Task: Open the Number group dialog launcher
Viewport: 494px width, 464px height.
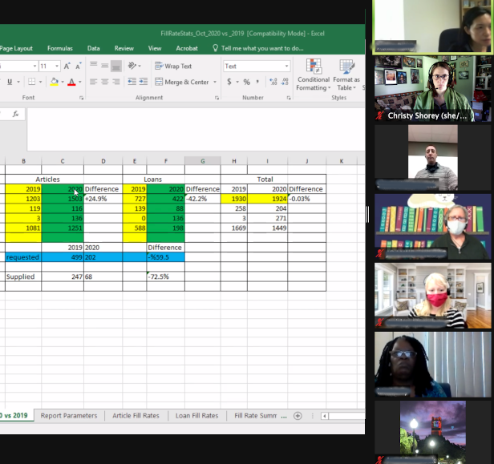Action: [x=289, y=98]
